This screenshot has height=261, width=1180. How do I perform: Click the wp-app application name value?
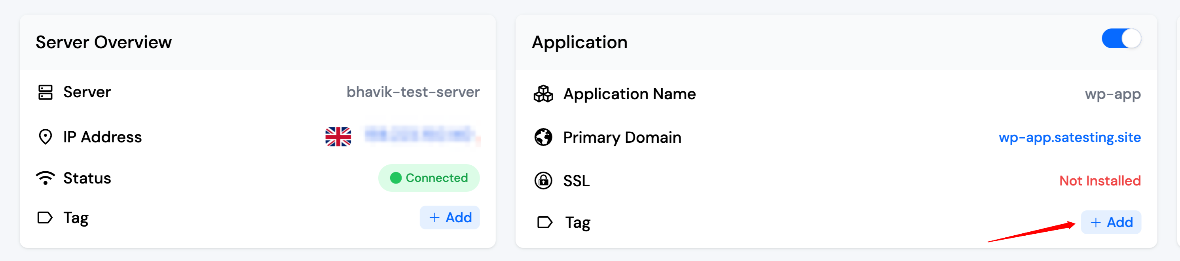[x=1112, y=94]
